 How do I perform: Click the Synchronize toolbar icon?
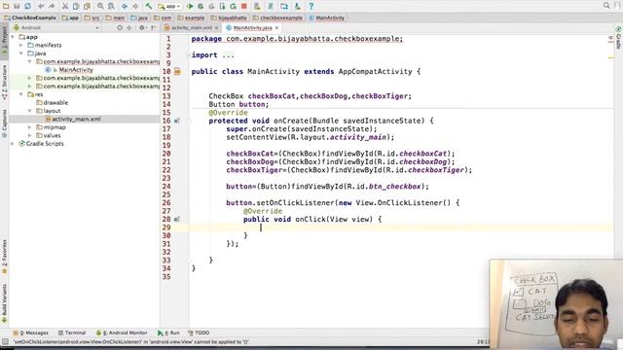28,6
